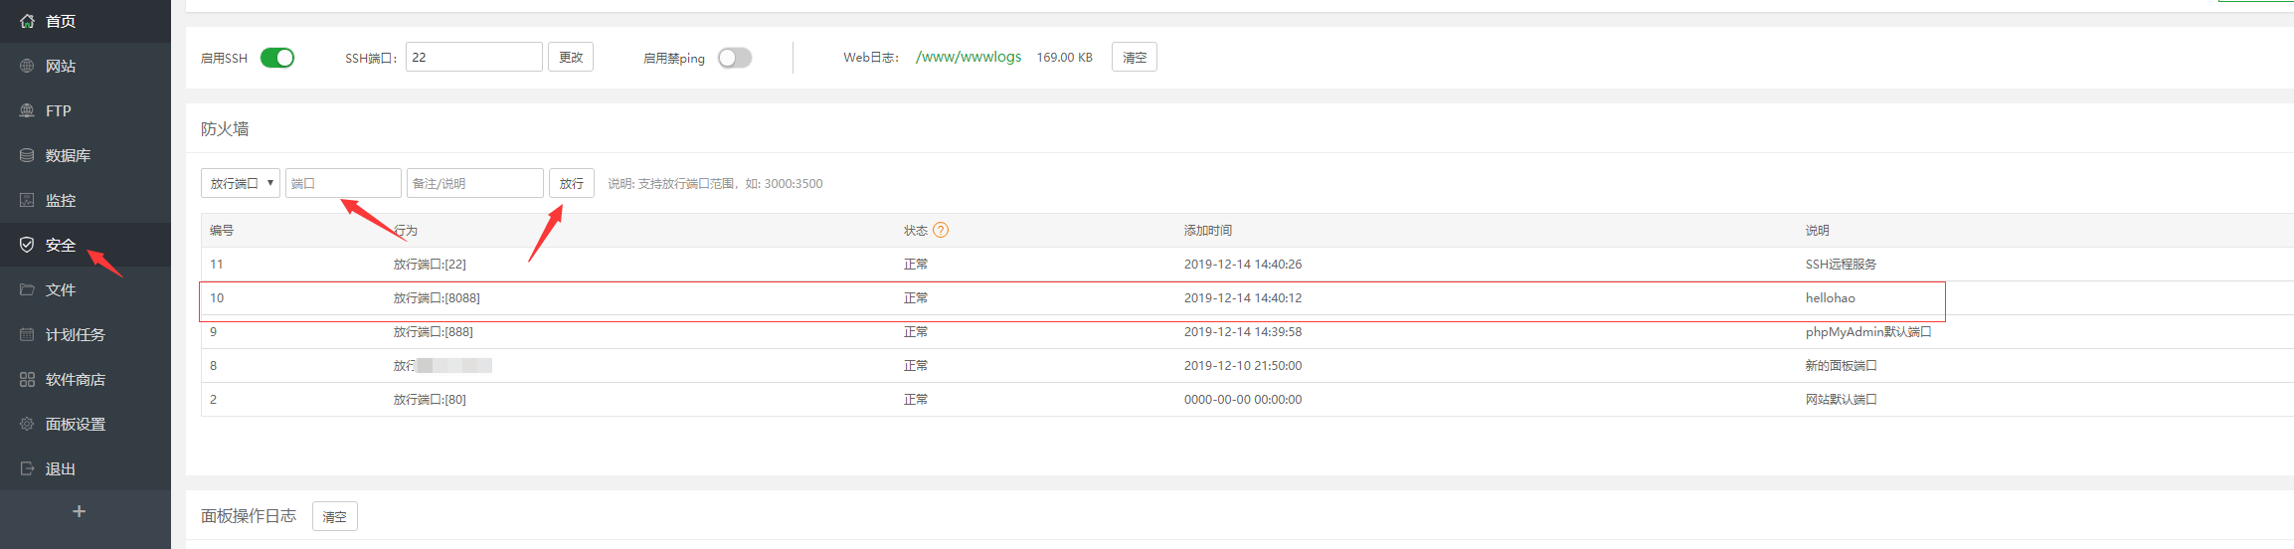
Task: Disable the 启用SSH toggle switch
Action: [277, 58]
